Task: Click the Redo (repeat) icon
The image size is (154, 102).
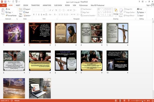Action: point(13,2)
